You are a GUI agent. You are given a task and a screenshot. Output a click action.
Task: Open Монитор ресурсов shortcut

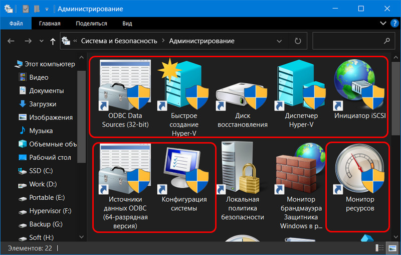tap(360, 178)
